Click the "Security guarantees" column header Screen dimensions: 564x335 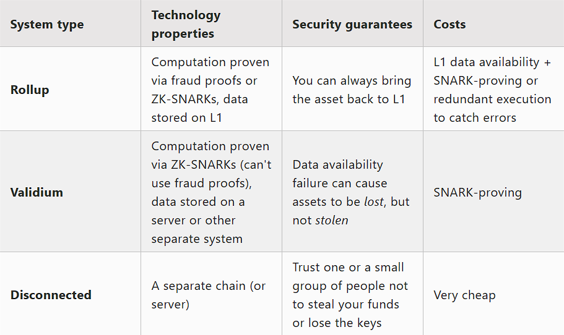(352, 25)
